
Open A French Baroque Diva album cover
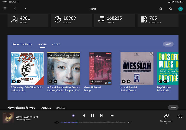click(64, 68)
